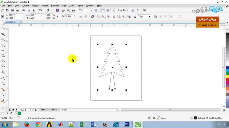Screen dimensions: 229x128
Task: Pick the yellow color swatch
Action: (227, 77)
